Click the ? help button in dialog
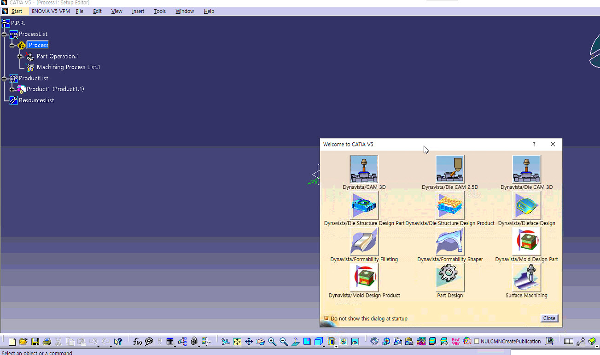The image size is (600, 355). click(534, 144)
